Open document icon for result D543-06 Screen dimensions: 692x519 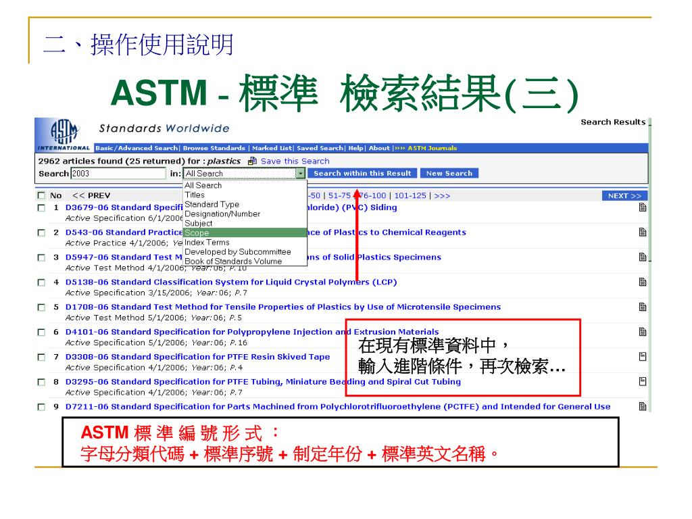[x=643, y=232]
